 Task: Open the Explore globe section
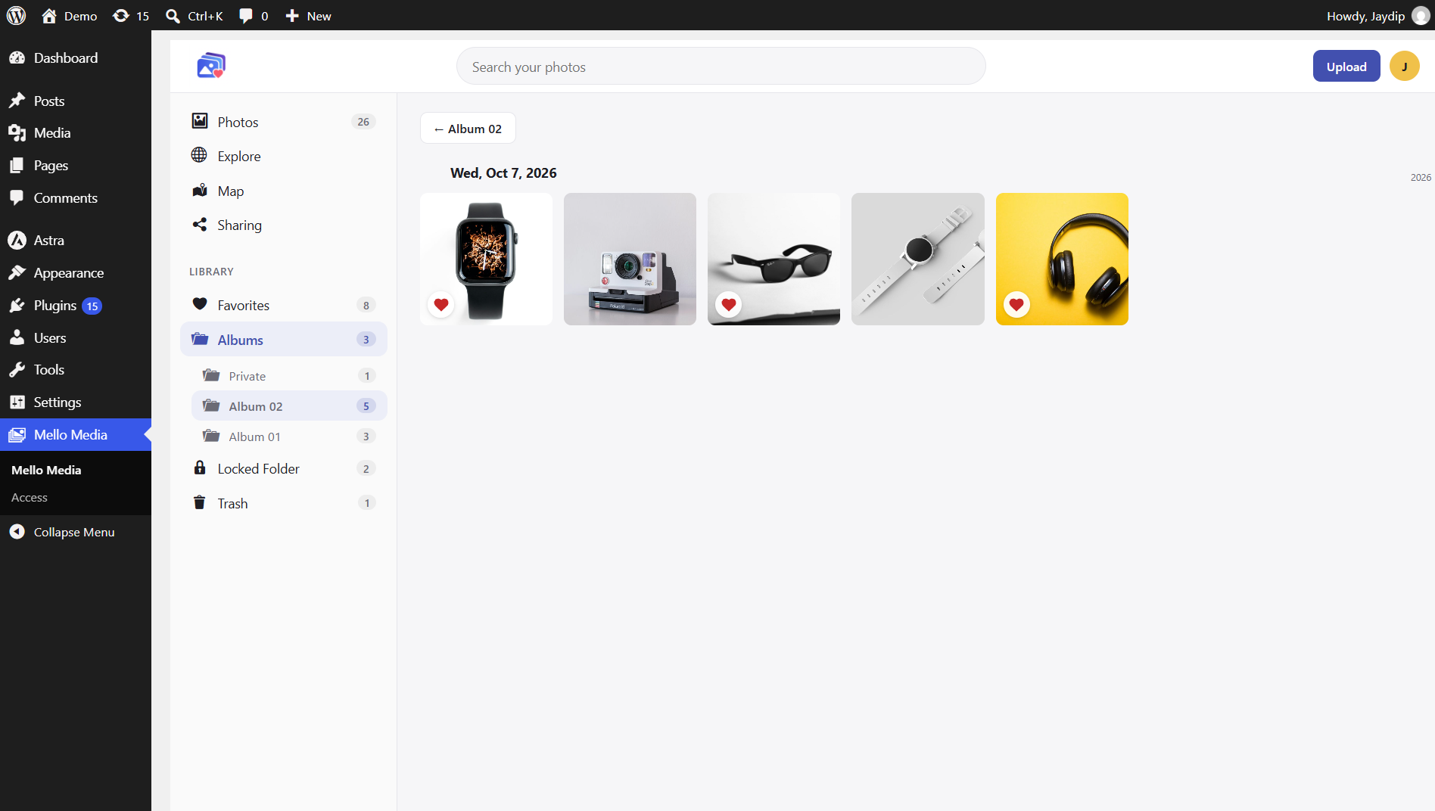(284, 156)
